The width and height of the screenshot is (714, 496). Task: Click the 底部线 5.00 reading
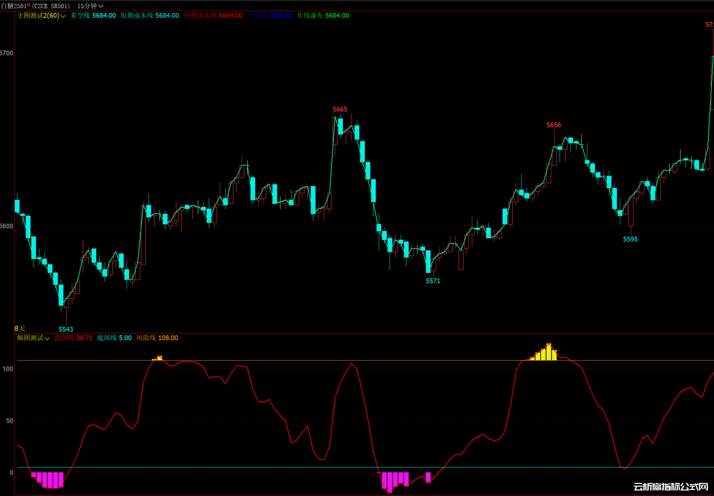point(114,338)
